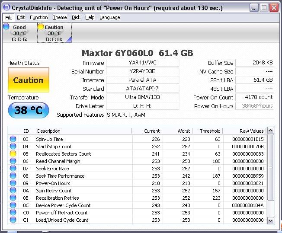Click the 38 °C temperature button
The width and height of the screenshot is (282, 233).
[29, 110]
